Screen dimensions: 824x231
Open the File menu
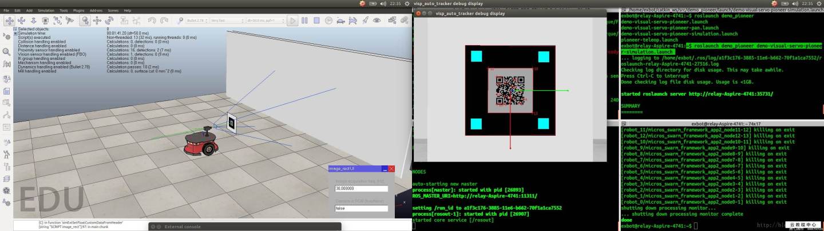(x=6, y=10)
